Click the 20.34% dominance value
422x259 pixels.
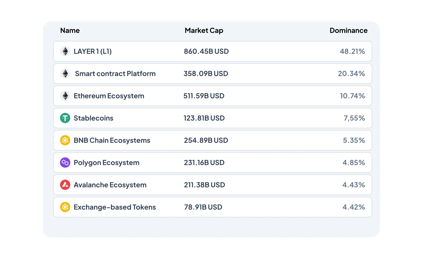click(x=352, y=74)
